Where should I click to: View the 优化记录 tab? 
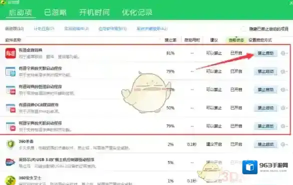pos(137,12)
